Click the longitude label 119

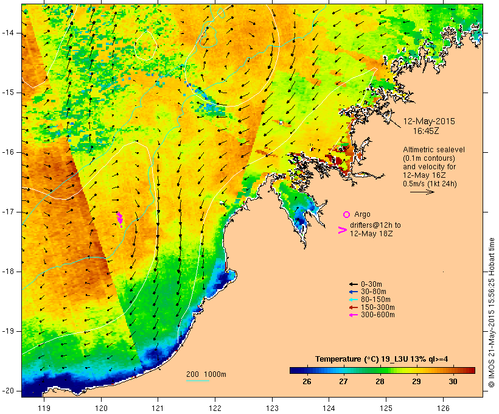(44, 408)
